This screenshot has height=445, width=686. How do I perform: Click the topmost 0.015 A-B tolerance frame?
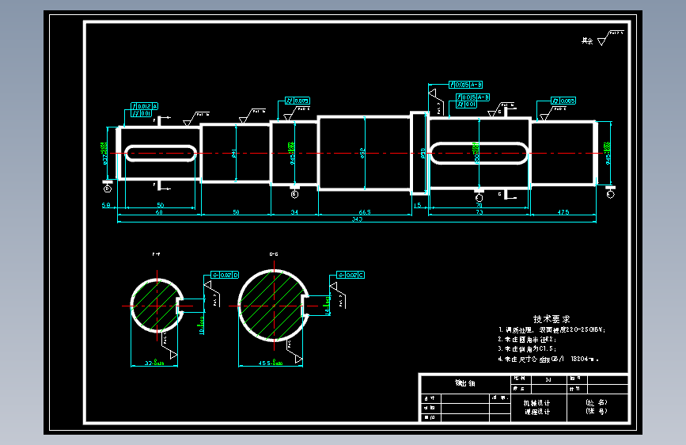[x=466, y=85]
